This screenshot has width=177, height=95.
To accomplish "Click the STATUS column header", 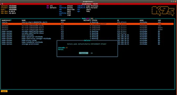I will (94, 20).
